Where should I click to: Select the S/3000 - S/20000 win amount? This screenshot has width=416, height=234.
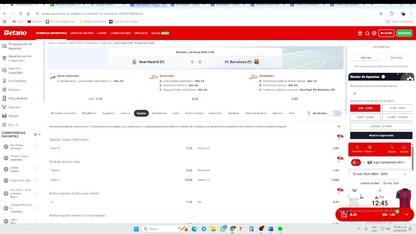click(397, 117)
